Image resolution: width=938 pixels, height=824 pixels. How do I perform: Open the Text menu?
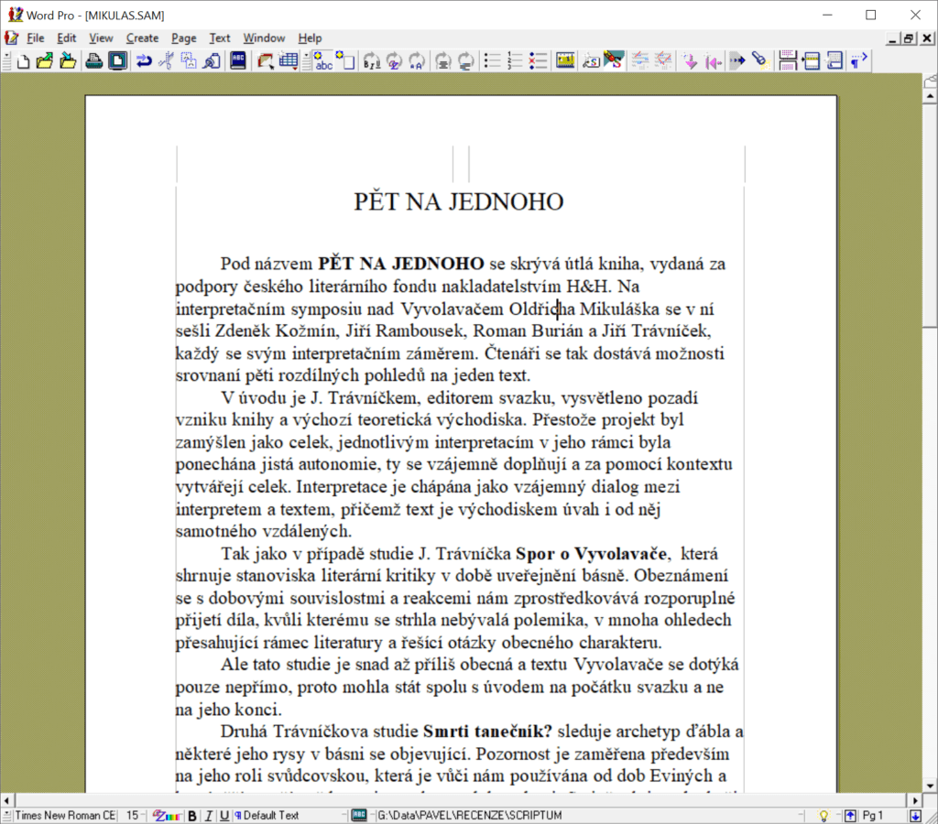[220, 38]
